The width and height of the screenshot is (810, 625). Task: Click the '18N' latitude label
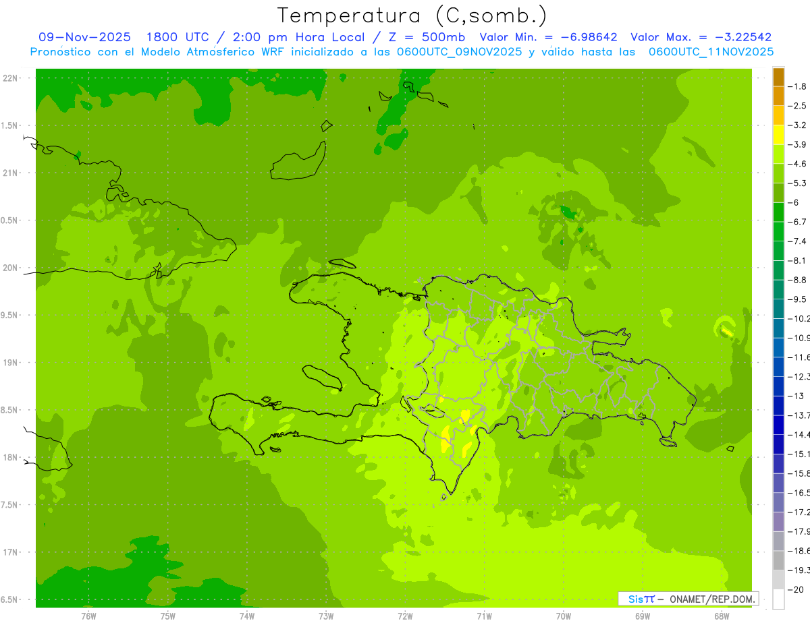pyautogui.click(x=10, y=458)
